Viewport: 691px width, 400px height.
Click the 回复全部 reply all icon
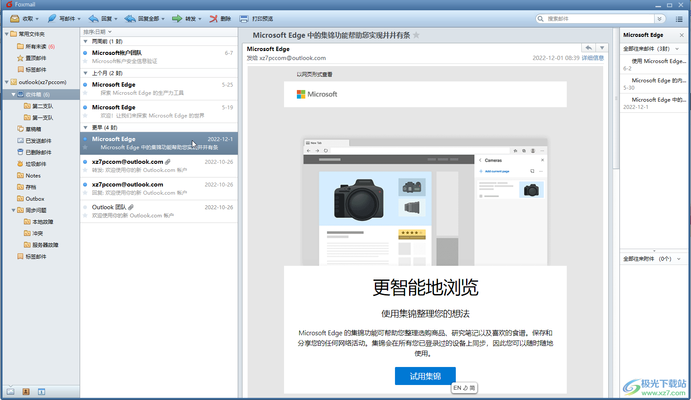[130, 18]
